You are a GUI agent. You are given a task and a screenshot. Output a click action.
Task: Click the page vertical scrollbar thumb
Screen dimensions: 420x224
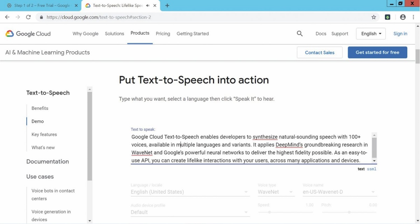click(x=417, y=56)
